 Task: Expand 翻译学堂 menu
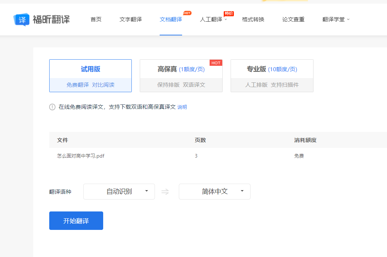point(336,20)
